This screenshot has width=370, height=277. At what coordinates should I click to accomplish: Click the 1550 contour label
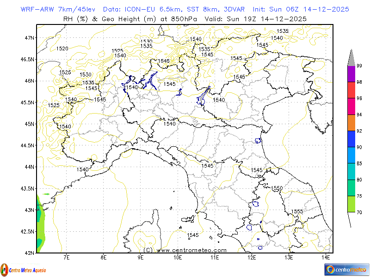pos(277,188)
